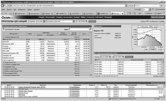Image resolution: width=166 pixels, height=101 pixels.
Task: Select the 6 мес chart period button
Action: click(153, 49)
